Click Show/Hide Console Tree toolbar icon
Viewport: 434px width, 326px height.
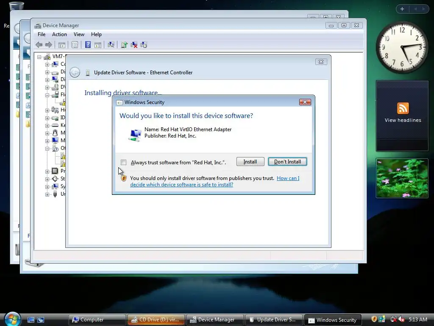coord(62,45)
